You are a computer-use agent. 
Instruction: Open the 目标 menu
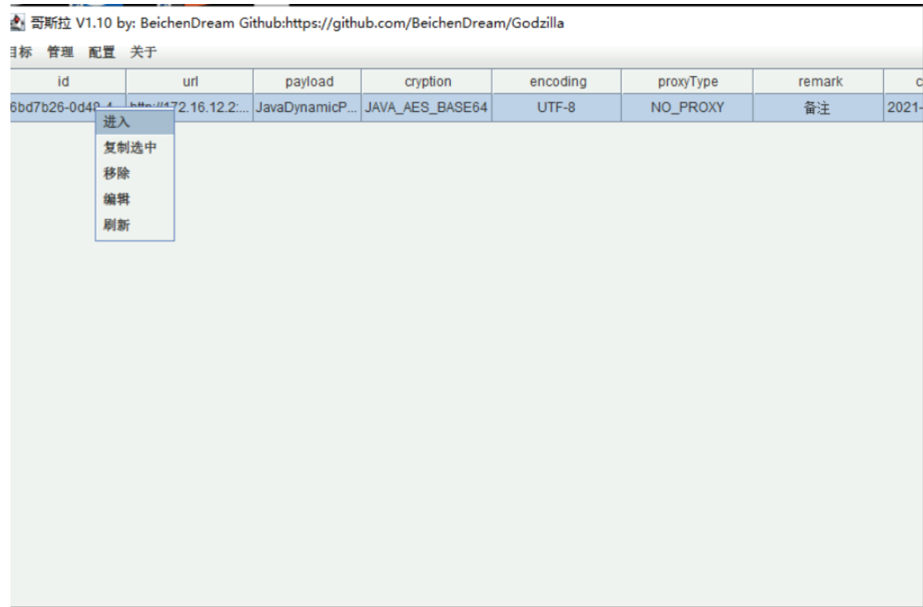point(21,52)
